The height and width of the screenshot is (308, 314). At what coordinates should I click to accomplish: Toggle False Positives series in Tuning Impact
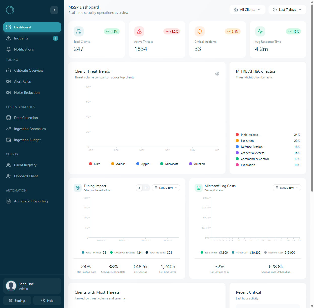(94, 253)
